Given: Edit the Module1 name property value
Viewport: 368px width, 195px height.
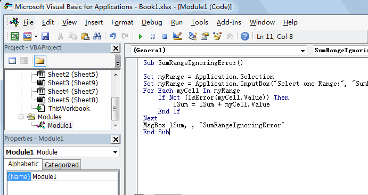Looking at the screenshot, I should coord(74,176).
